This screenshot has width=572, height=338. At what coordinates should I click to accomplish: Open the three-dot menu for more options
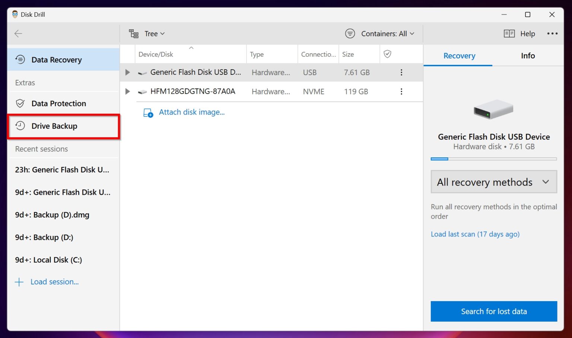(x=553, y=33)
